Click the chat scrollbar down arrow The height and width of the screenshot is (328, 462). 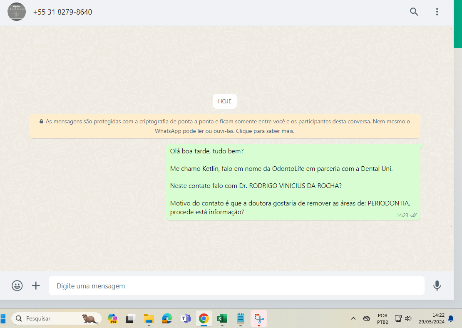coord(452,227)
